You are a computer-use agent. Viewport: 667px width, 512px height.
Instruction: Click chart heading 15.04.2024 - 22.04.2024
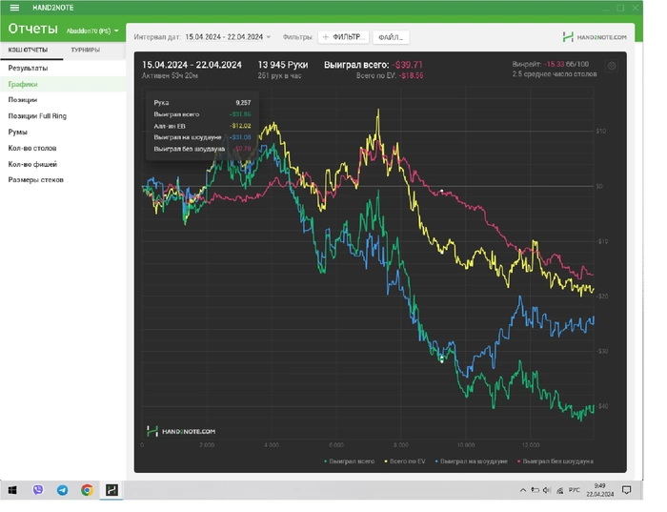coord(192,65)
